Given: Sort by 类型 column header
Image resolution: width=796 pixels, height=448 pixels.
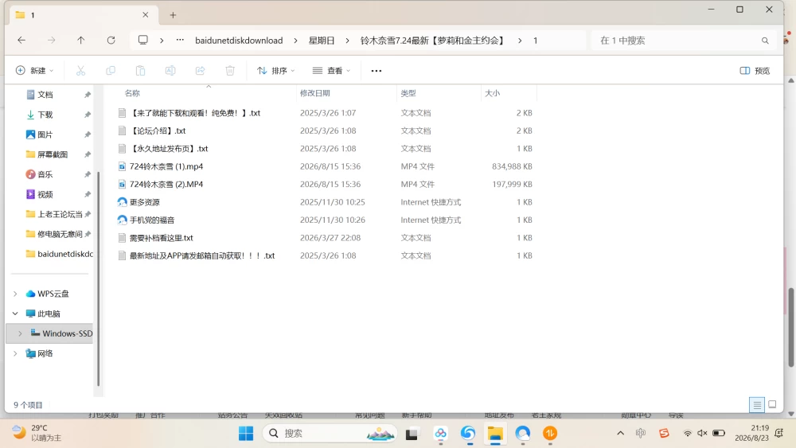Looking at the screenshot, I should (408, 93).
